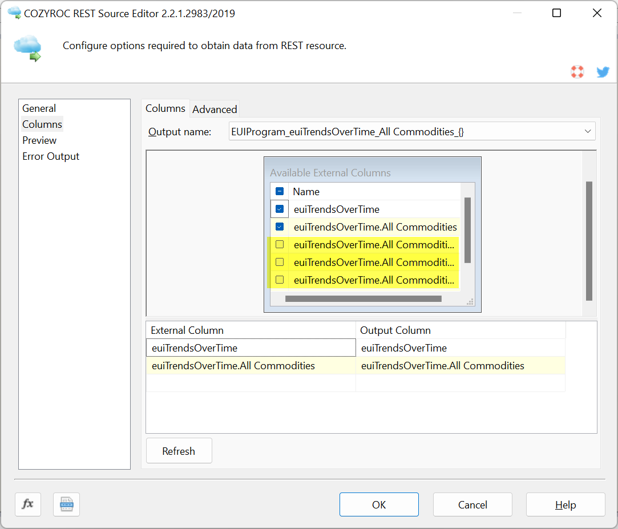This screenshot has width=618, height=529.
Task: Click the Output Column header
Action: (461, 330)
